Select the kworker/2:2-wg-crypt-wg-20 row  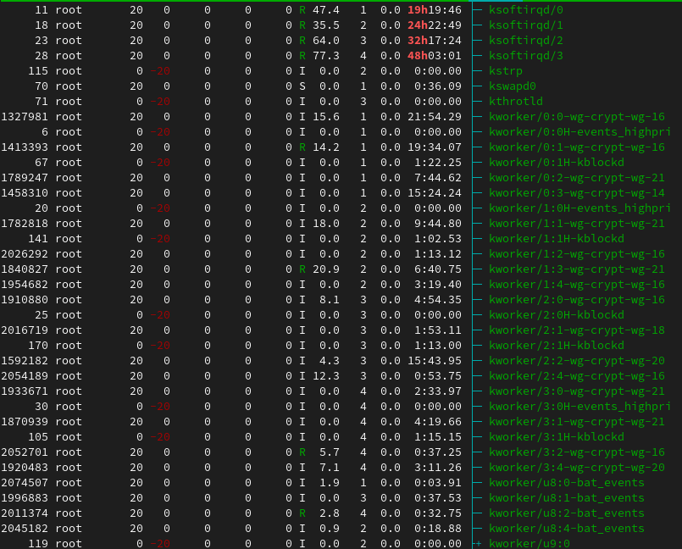576,361
